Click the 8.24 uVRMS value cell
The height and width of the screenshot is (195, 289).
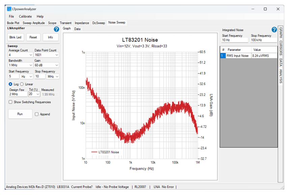click(x=264, y=56)
